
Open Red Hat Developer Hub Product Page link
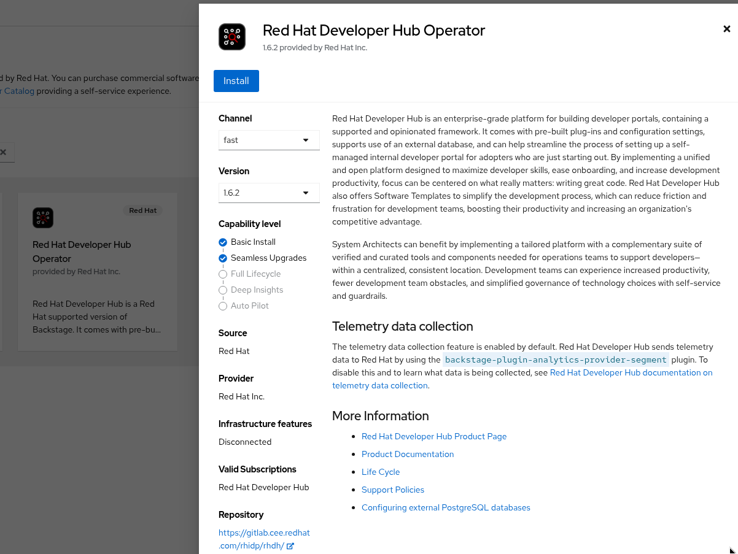tap(434, 436)
